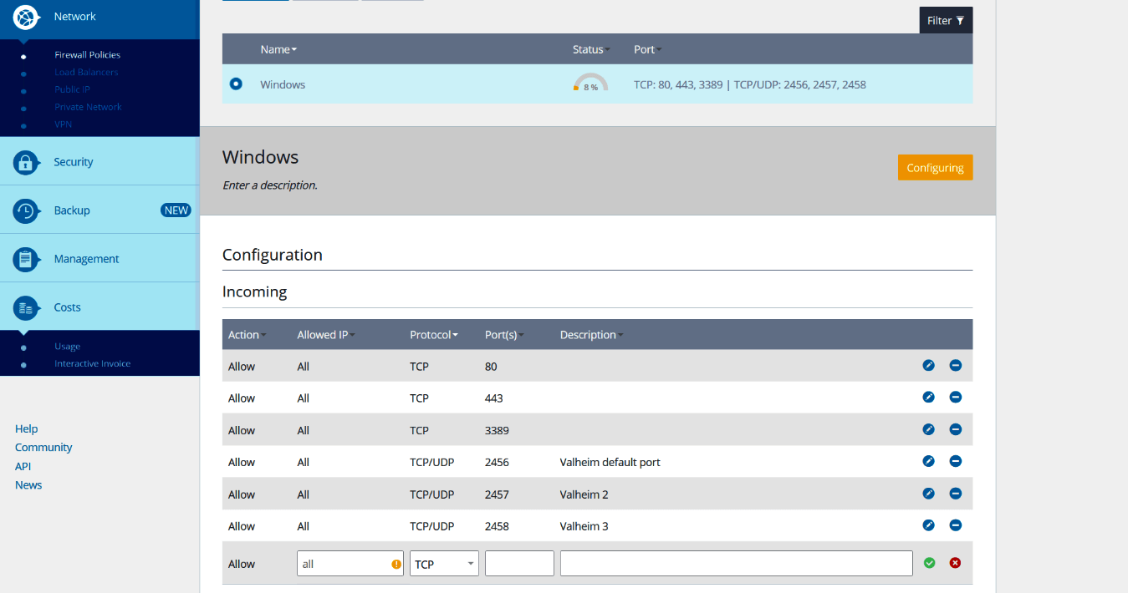Select the Windows policy radio button
The image size is (1128, 593).
click(x=236, y=84)
